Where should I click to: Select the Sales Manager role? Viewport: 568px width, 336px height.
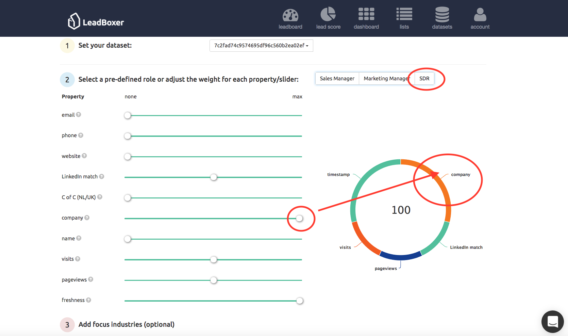(337, 79)
